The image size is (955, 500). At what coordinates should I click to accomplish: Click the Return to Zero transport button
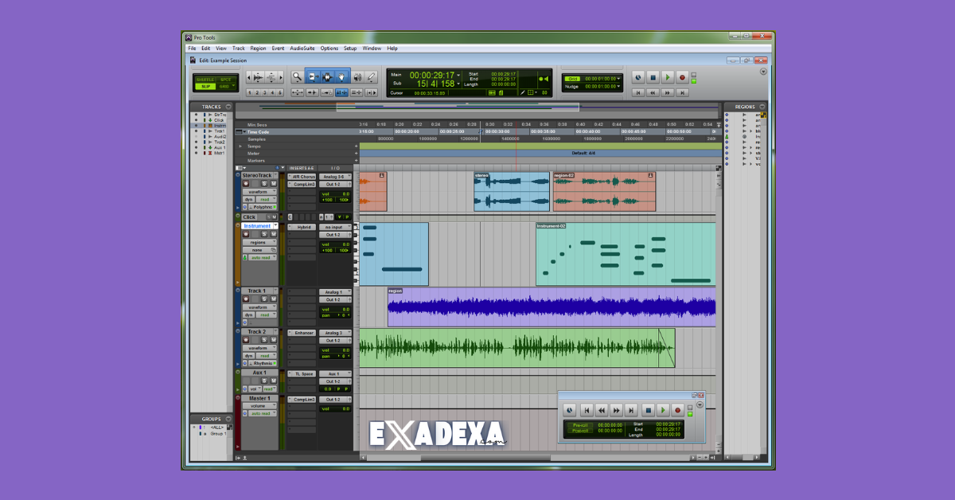pos(638,92)
